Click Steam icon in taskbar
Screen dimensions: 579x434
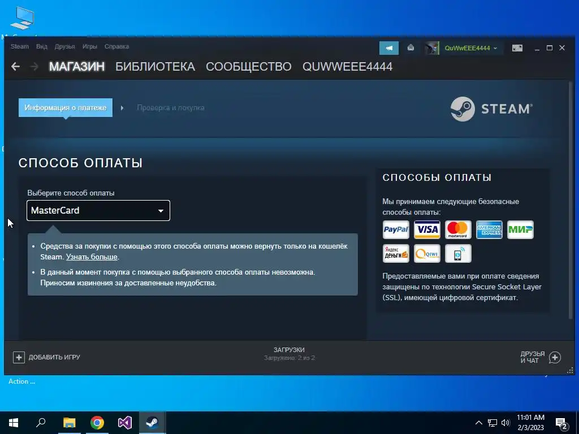click(x=152, y=423)
